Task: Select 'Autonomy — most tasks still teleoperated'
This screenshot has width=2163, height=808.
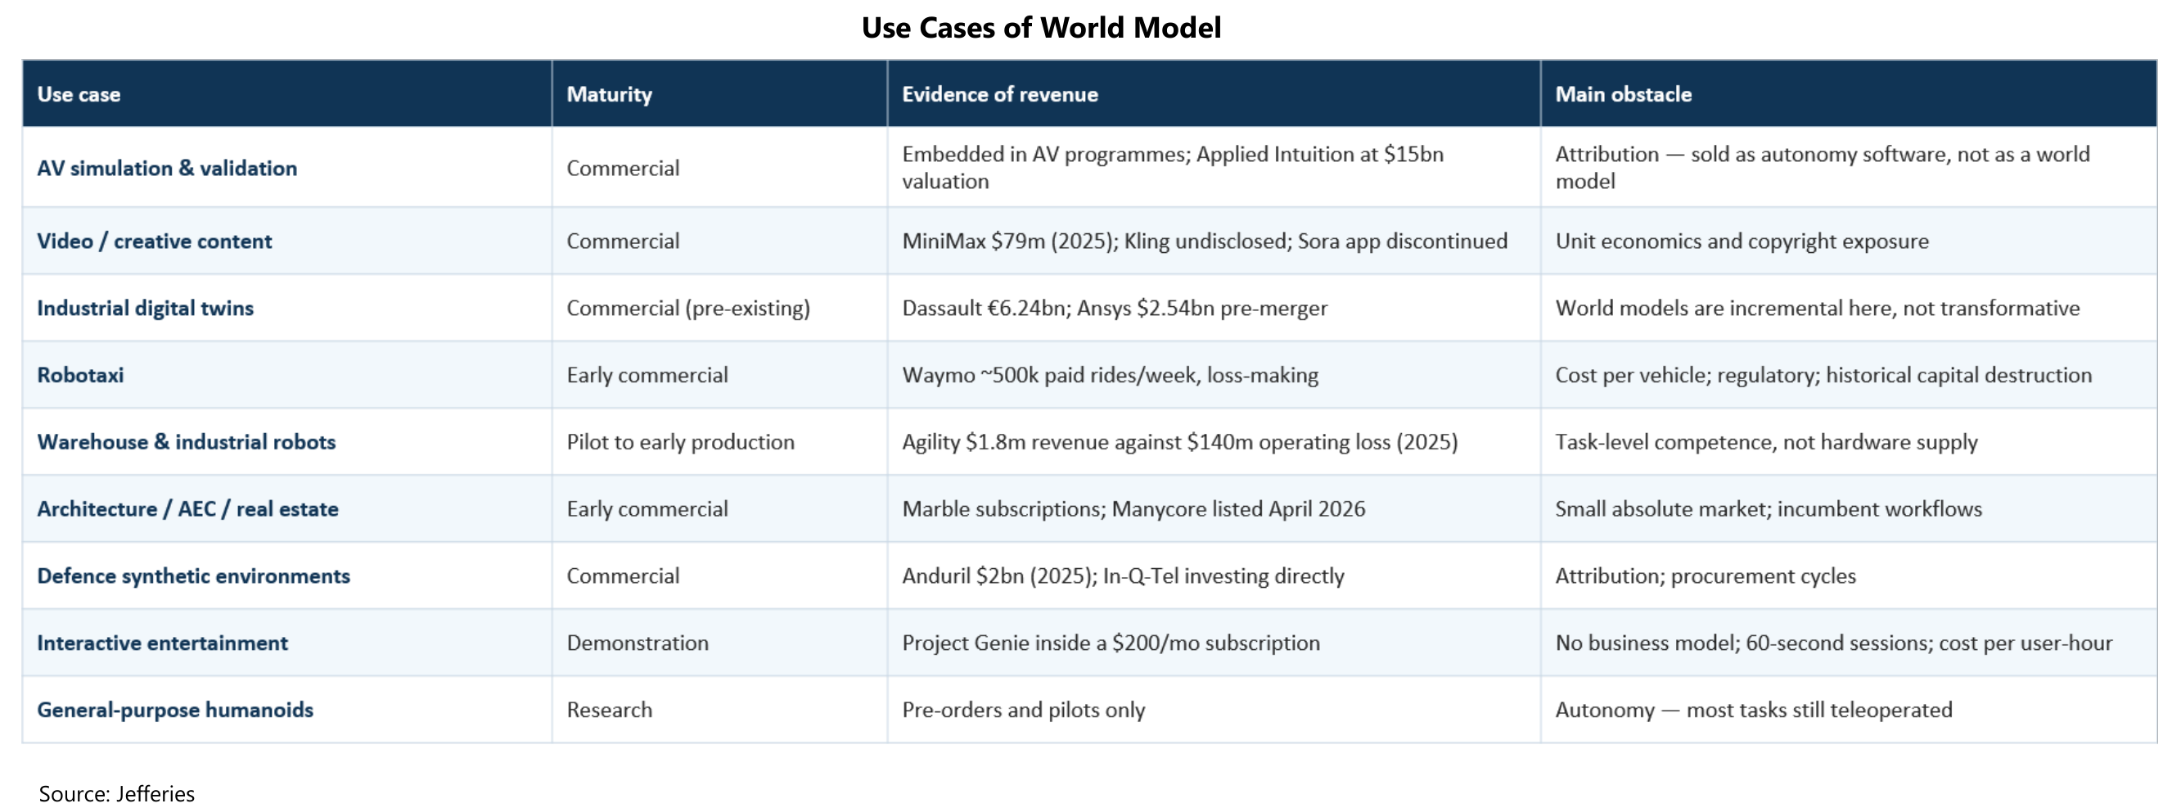Action: pyautogui.click(x=1754, y=710)
